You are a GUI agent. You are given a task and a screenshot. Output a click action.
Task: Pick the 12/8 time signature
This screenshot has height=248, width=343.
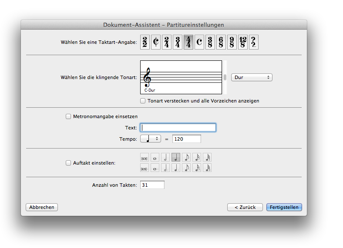coord(243,42)
